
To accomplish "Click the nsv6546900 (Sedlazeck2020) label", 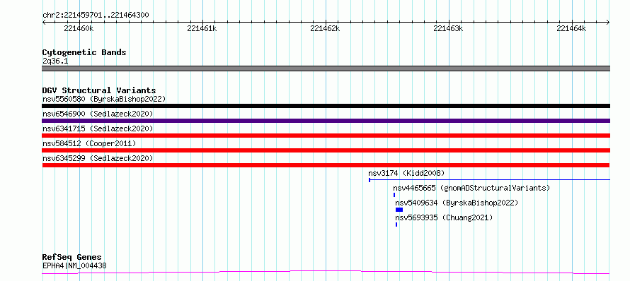I will [98, 114].
